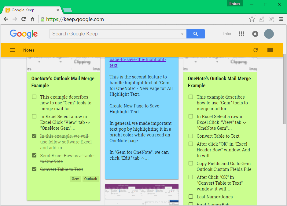Uncheck struck-through "Convert Table to Text" item
Screen dimensions: 287x206
34,169
